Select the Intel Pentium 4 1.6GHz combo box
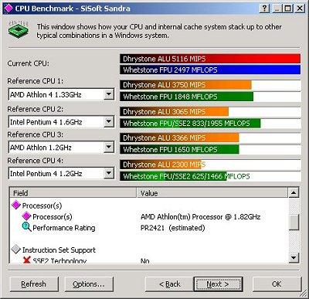Screen dimensions: 309x299 coord(61,121)
